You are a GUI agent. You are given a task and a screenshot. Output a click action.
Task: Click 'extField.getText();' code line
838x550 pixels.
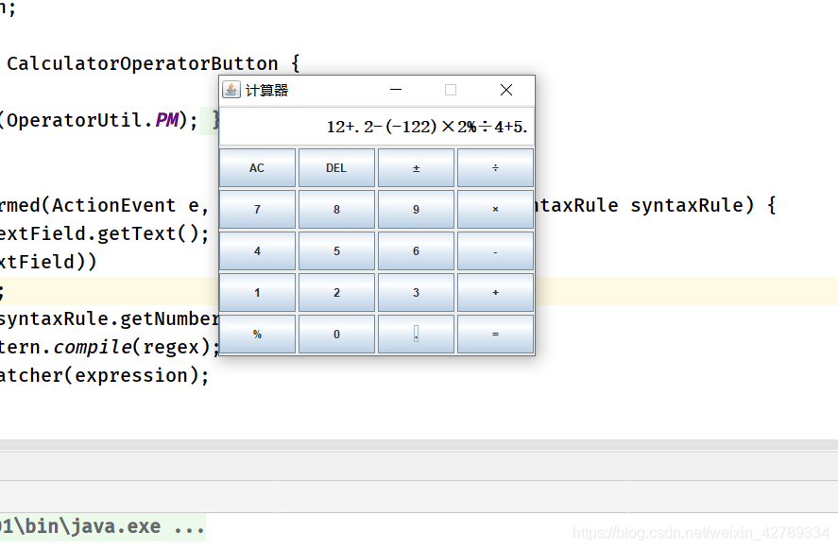coord(104,233)
